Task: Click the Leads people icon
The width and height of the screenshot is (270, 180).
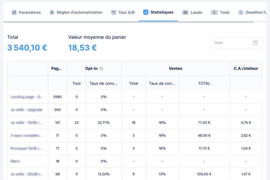Action: click(x=185, y=12)
